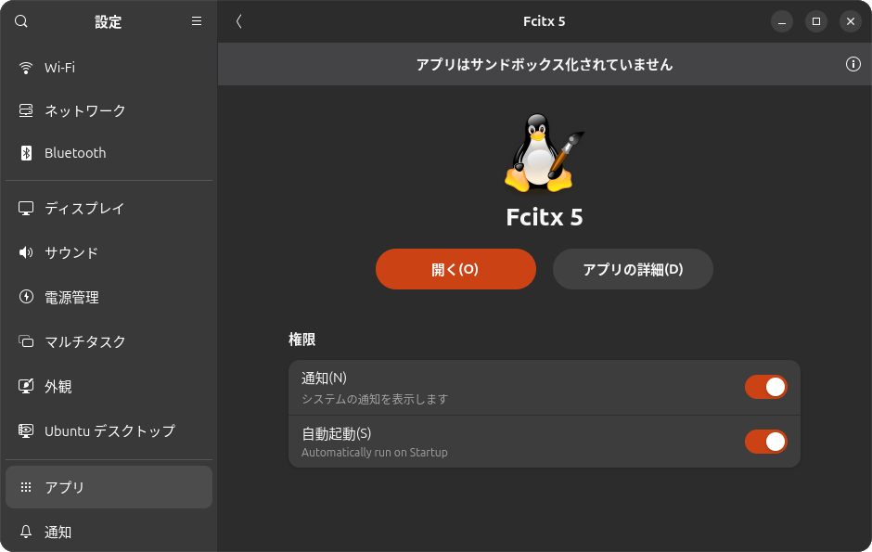Screen dimensions: 872x552
Task: Minimize the settings window
Action: pos(781,21)
